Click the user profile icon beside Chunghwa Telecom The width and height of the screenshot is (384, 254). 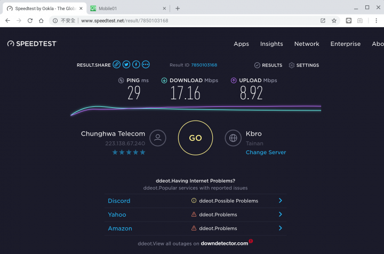[158, 138]
